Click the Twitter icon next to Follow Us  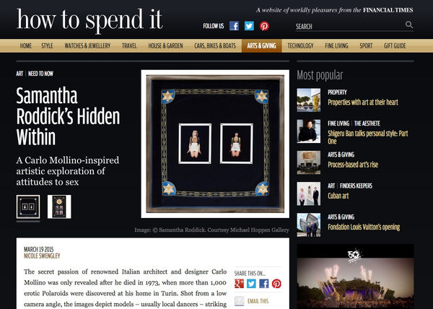coord(249,26)
